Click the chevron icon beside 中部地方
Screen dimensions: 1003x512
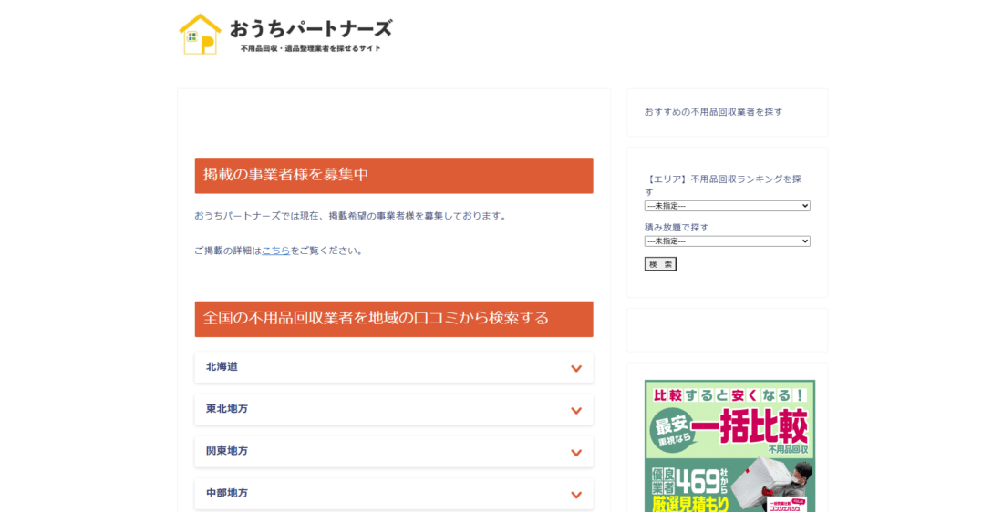pyautogui.click(x=575, y=494)
